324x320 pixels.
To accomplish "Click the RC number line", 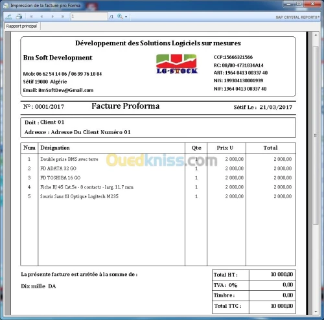I will click(238, 65).
